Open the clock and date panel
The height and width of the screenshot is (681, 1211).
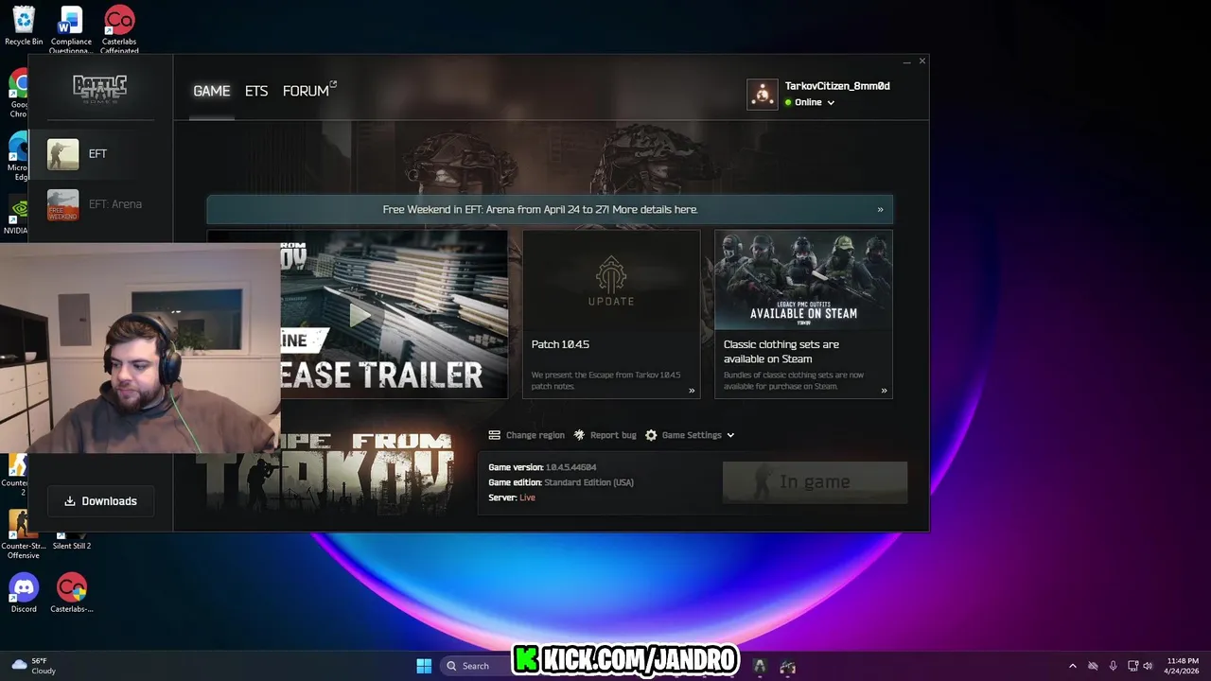[1183, 666]
